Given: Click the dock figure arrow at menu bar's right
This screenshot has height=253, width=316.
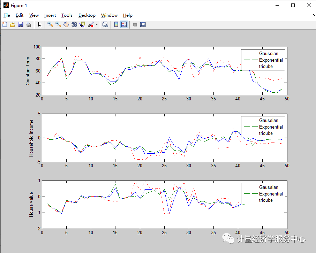Looking at the screenshot, I should click(314, 15).
